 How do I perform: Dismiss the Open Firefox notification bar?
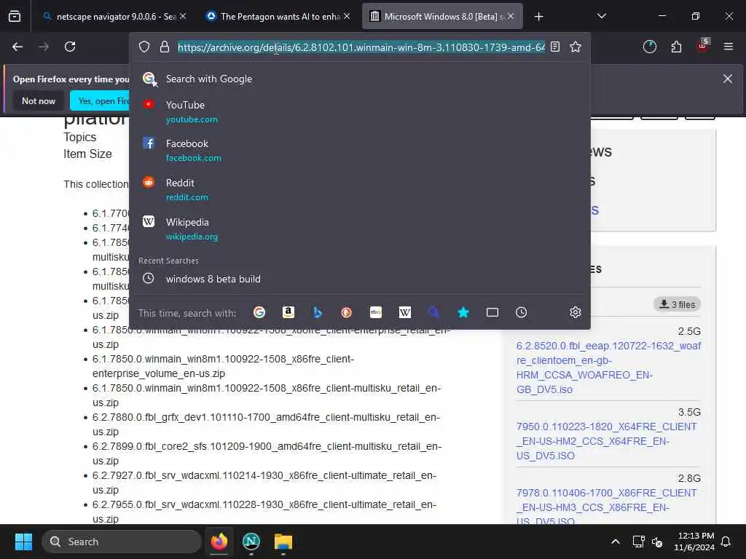click(728, 79)
